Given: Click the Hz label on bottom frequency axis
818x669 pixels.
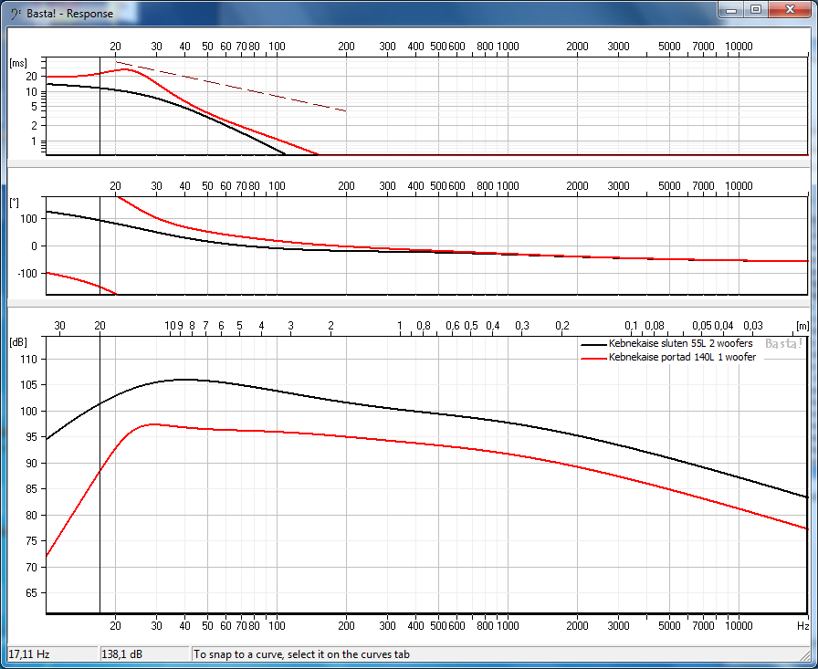Looking at the screenshot, I should tap(802, 626).
